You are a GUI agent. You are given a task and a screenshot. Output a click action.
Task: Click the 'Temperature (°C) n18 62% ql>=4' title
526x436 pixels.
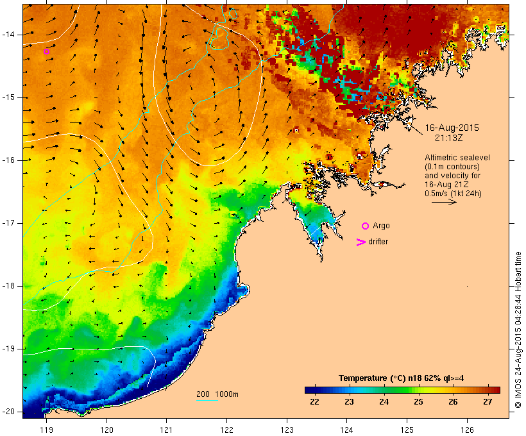tap(401, 378)
